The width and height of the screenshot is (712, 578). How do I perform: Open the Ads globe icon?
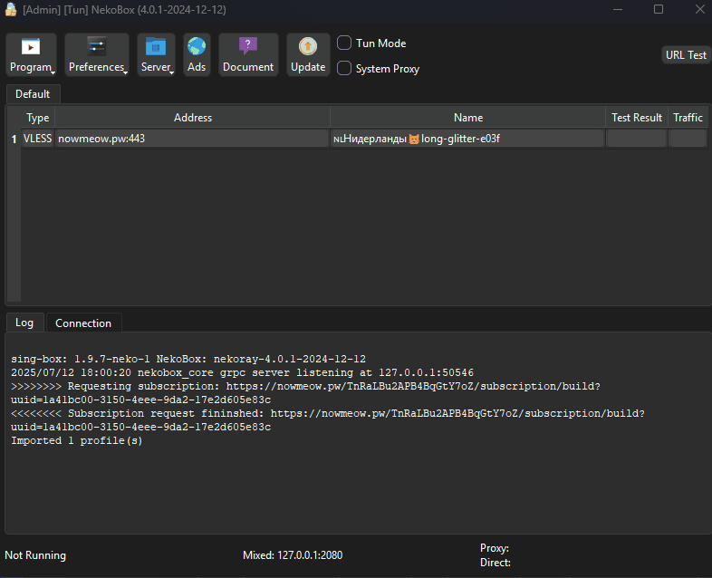[x=197, y=47]
